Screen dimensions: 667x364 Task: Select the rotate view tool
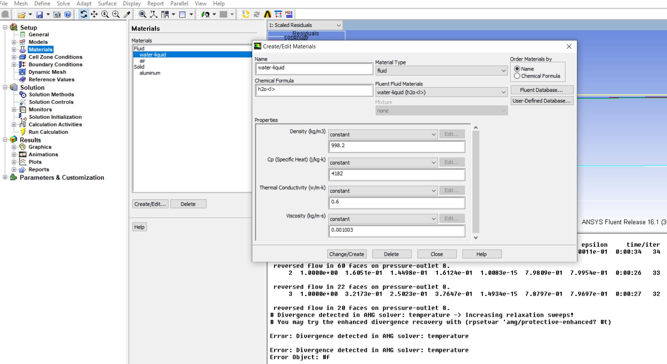pos(84,15)
